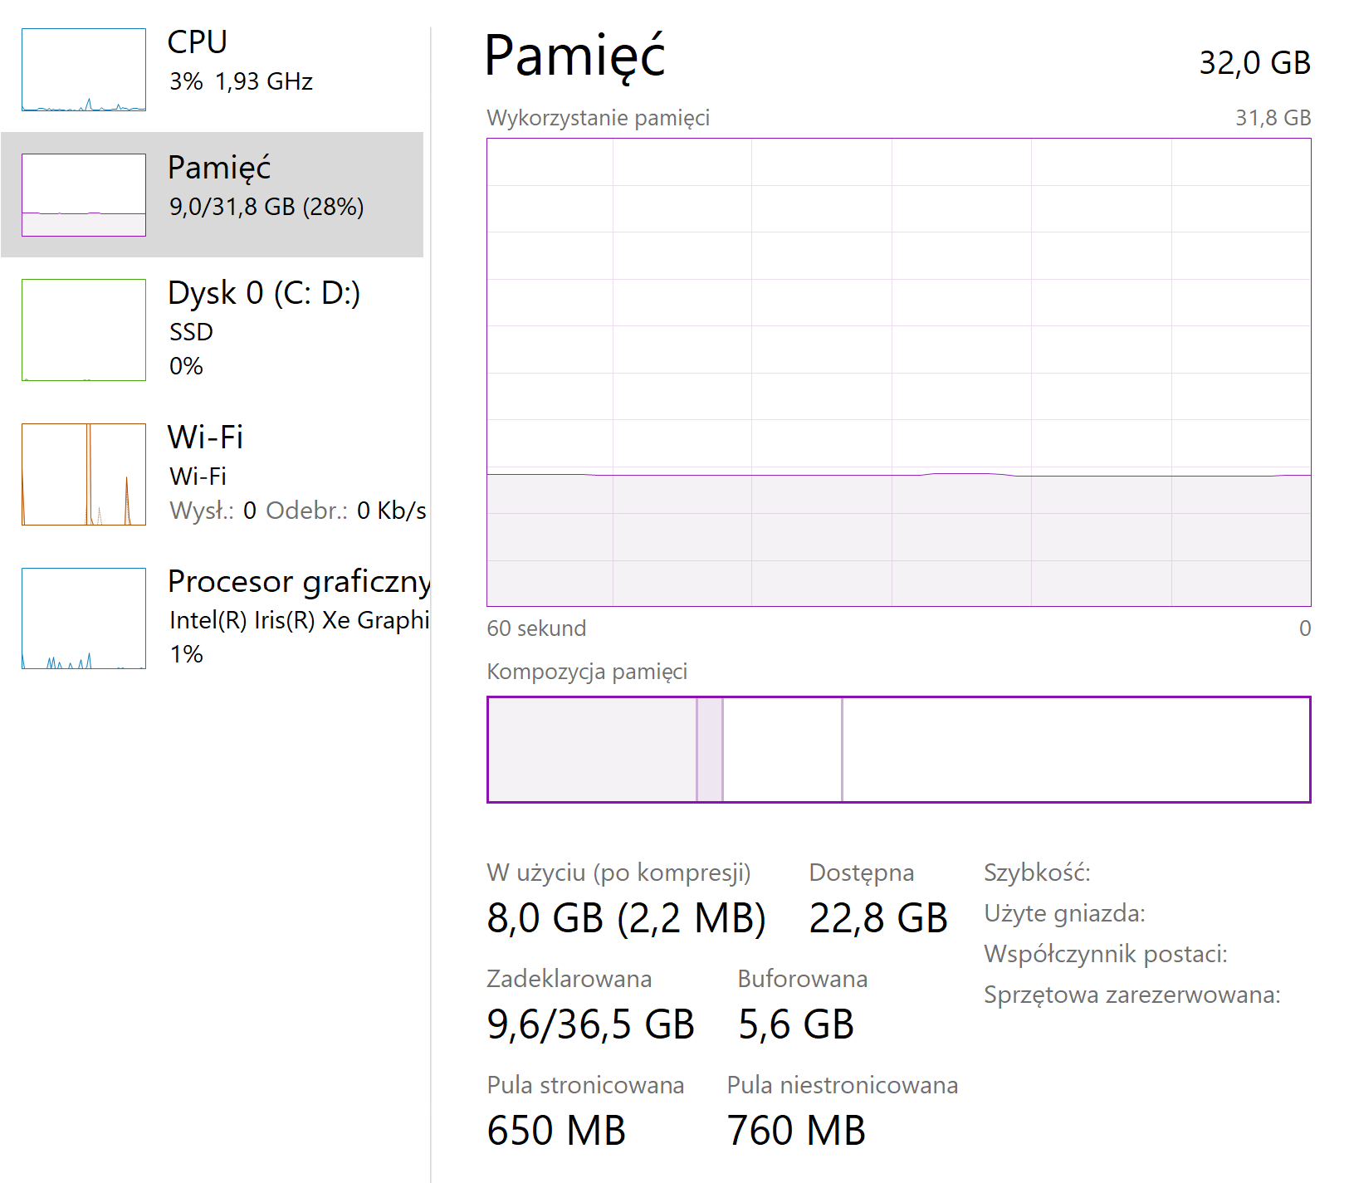Select the Pamięć 9,0/31,8 GB sidebar text
The height and width of the screenshot is (1183, 1349).
[x=266, y=207]
